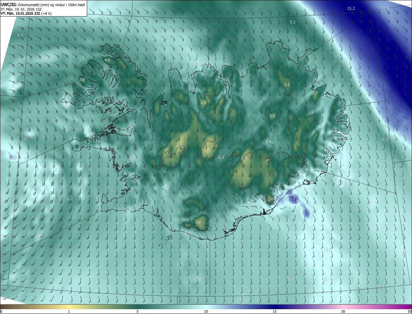Click the colorbar tick label 30
This screenshot has height=314, width=412.
(x=343, y=311)
